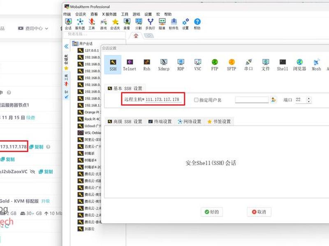The image size is (329, 246).
Task: Click the username input field
Action: tap(252, 100)
